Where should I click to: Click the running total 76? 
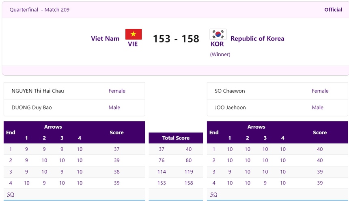click(162, 160)
